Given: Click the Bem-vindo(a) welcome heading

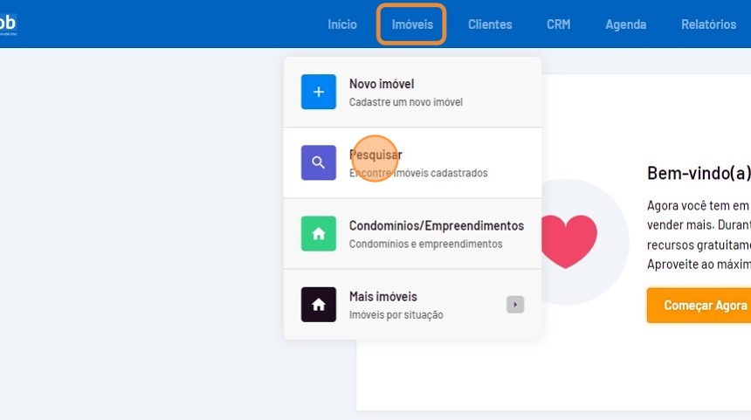Looking at the screenshot, I should coord(698,173).
